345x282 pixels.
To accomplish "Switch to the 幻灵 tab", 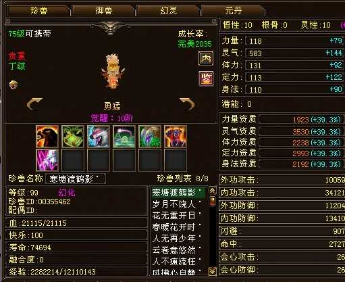I will click(x=168, y=11).
